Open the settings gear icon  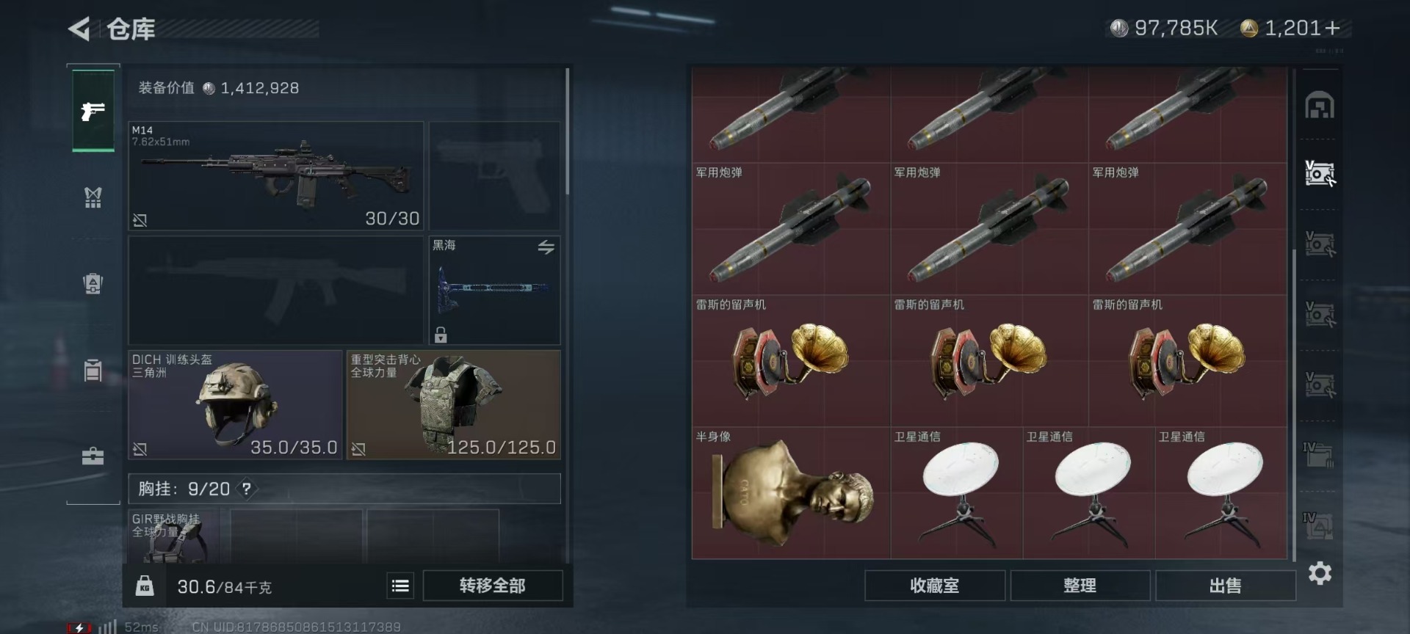(1320, 573)
